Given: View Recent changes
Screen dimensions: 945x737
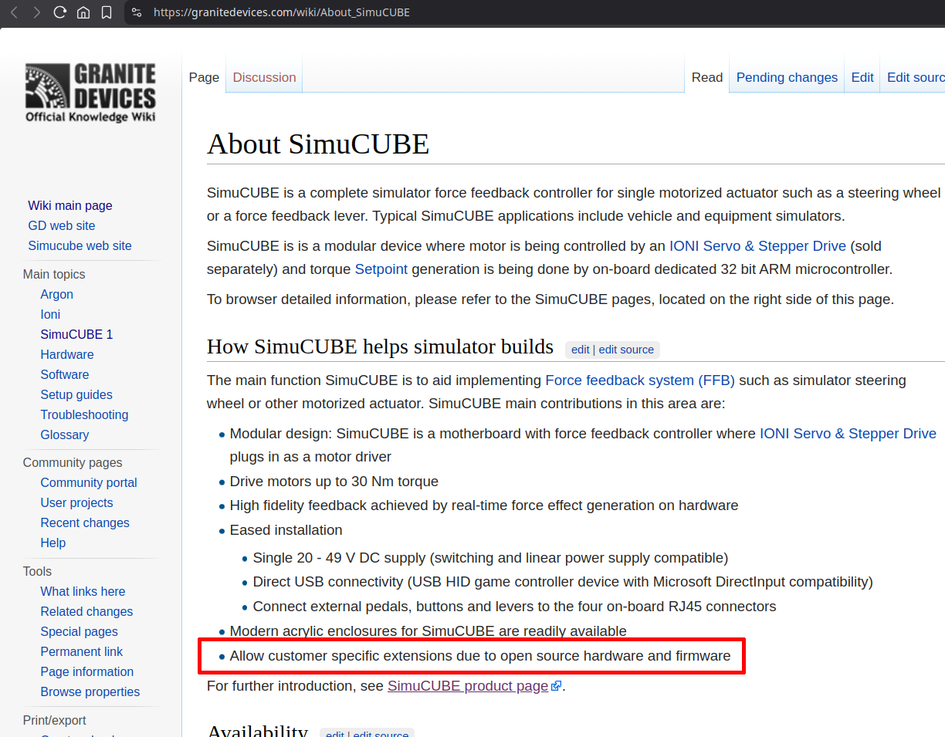Looking at the screenshot, I should (85, 522).
